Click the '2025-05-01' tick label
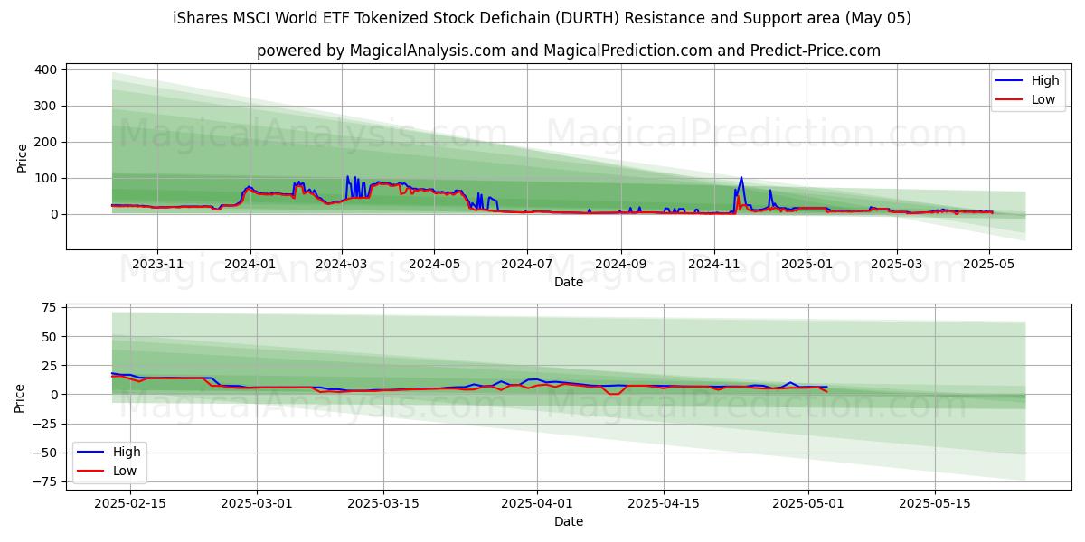Viewport: 1085px width, 542px height. pos(808,503)
